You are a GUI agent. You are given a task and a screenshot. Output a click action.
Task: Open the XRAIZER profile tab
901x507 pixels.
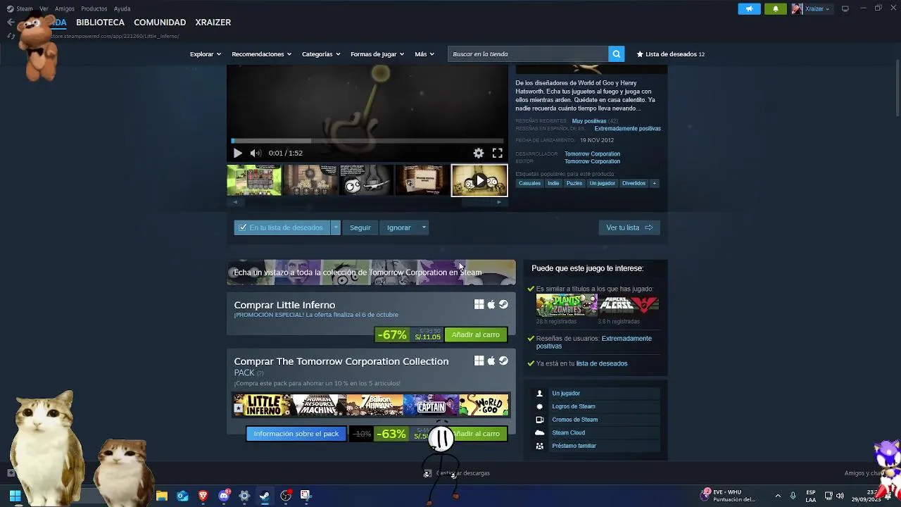tap(213, 23)
